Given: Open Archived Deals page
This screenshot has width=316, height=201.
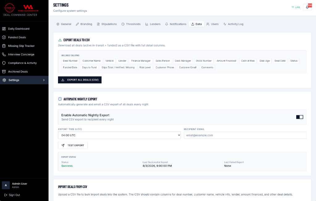Looking at the screenshot, I should [24, 72].
